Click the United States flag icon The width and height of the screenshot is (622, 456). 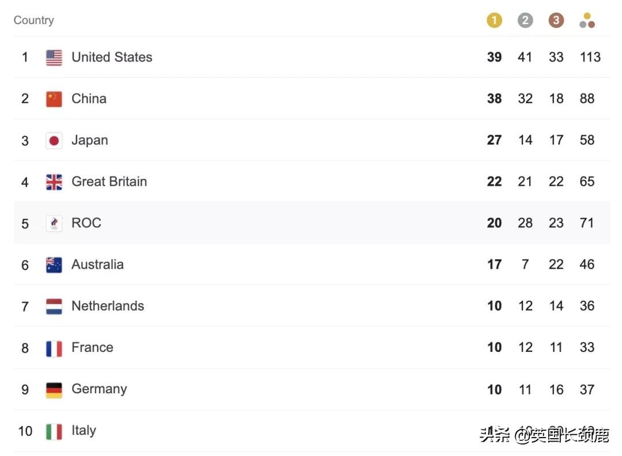tap(54, 58)
